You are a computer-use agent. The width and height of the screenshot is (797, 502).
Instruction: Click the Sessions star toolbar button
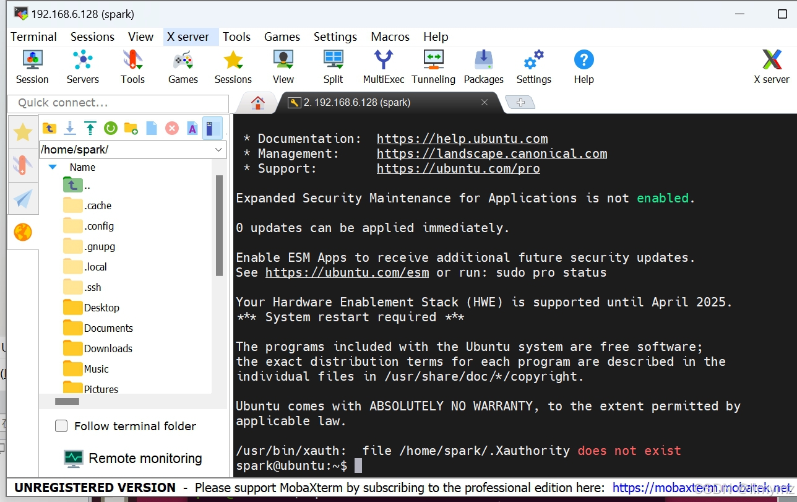pos(233,67)
